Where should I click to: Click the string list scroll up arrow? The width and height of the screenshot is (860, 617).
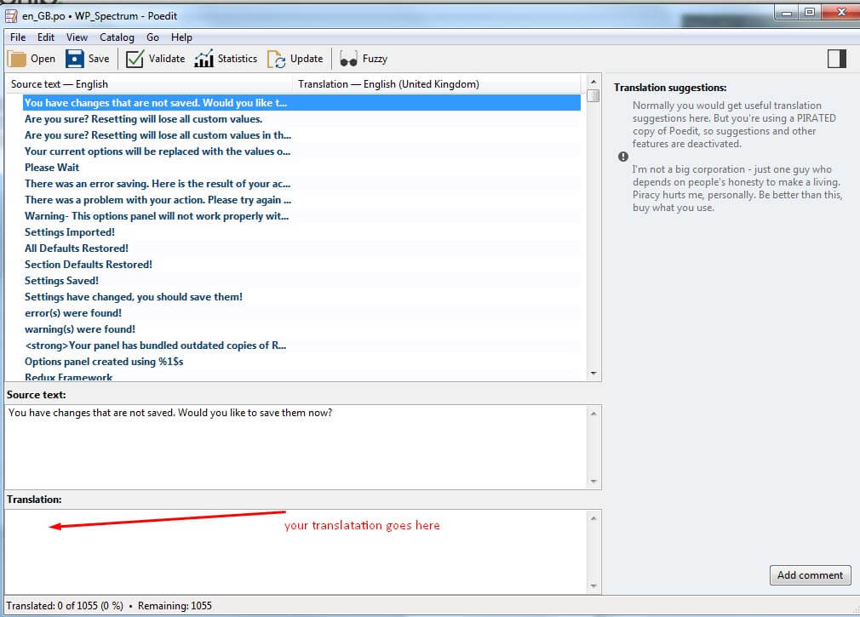click(593, 83)
